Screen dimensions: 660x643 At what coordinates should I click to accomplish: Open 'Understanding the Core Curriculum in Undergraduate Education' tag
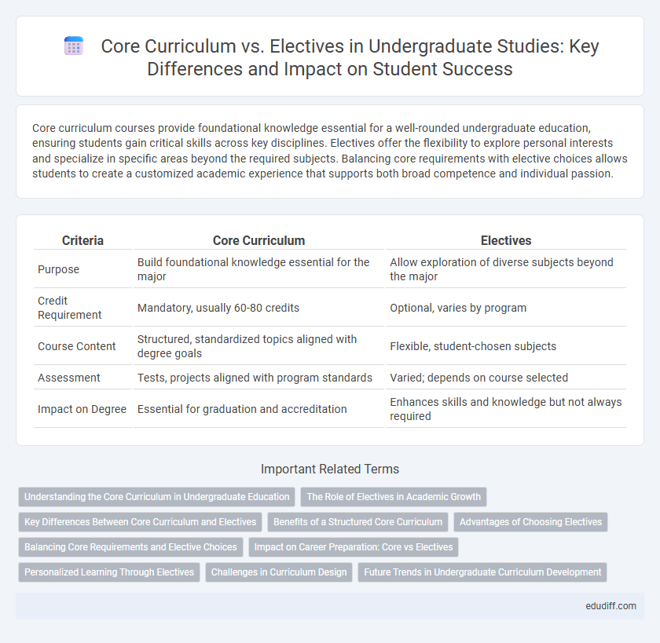click(156, 497)
